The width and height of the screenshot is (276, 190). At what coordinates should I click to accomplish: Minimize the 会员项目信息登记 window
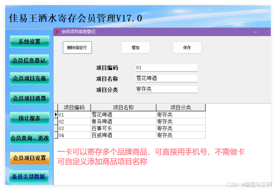pos(255,32)
